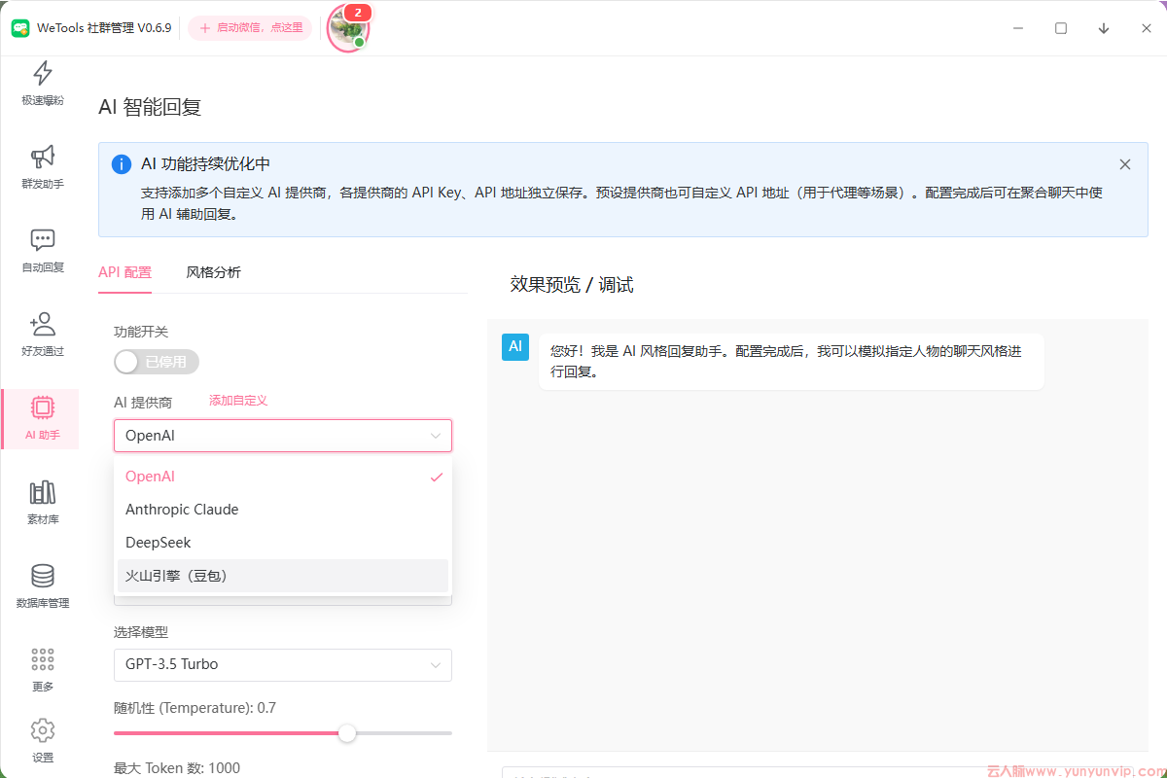Click the AI 智能回复 page title
1167x778 pixels.
pos(150,107)
